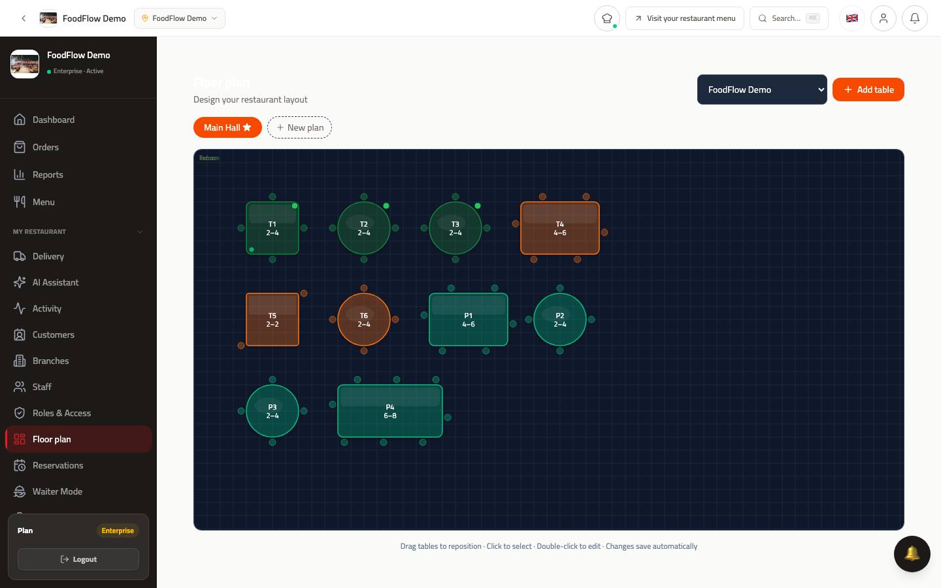Image resolution: width=941 pixels, height=588 pixels.
Task: Open the Menu section in sidebar
Action: 78,202
